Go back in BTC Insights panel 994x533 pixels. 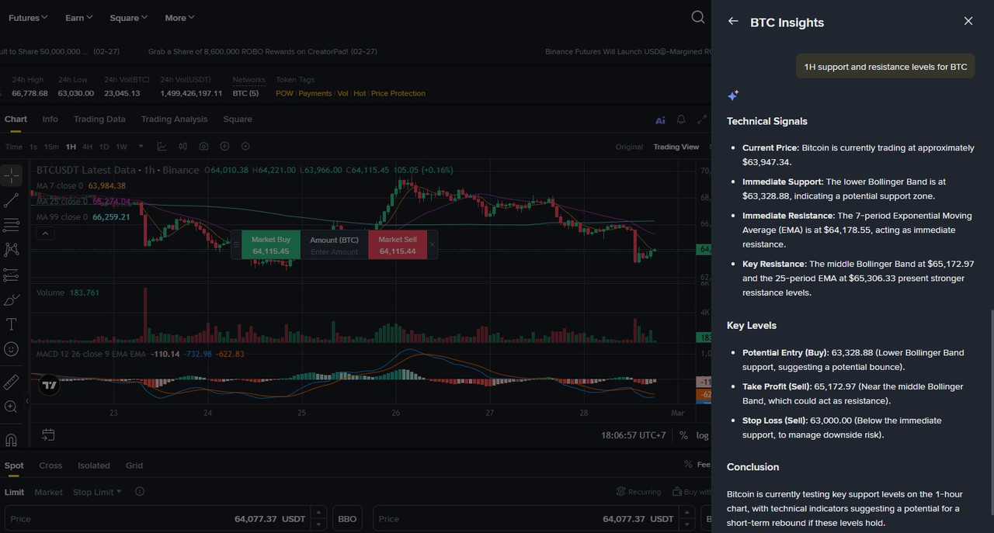click(x=733, y=21)
